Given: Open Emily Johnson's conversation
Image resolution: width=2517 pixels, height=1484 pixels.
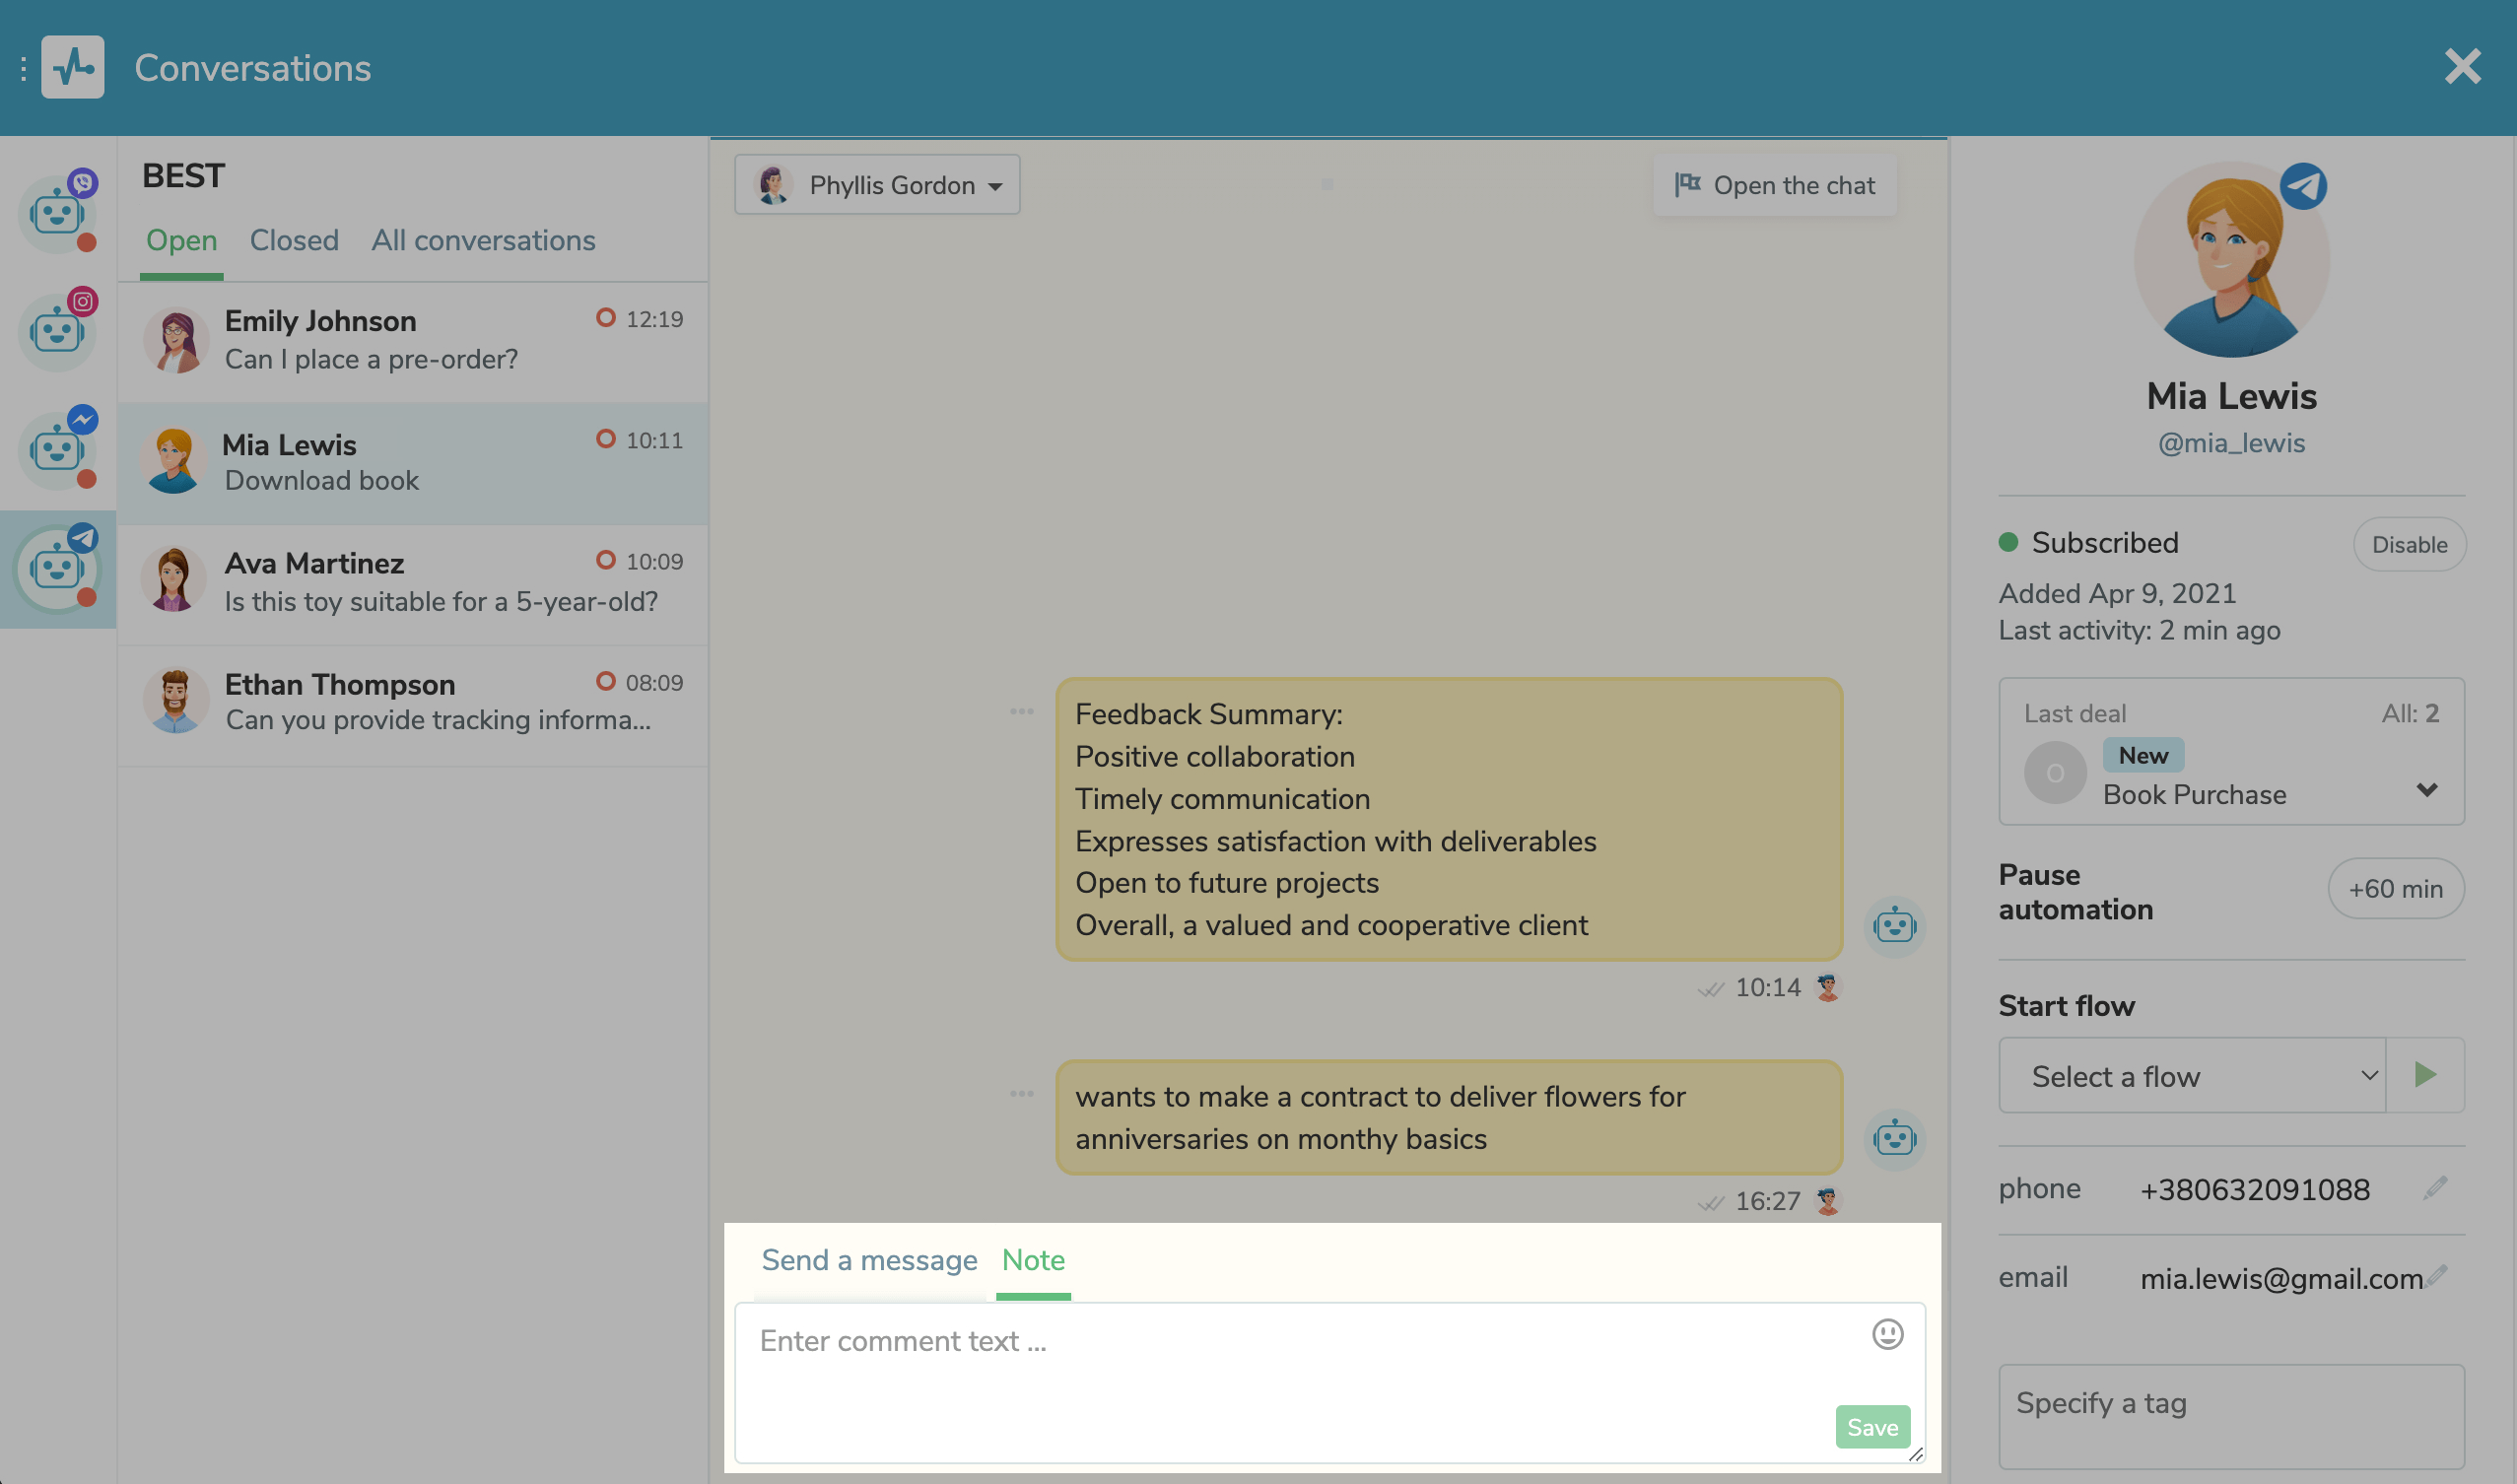Looking at the screenshot, I should tap(413, 341).
